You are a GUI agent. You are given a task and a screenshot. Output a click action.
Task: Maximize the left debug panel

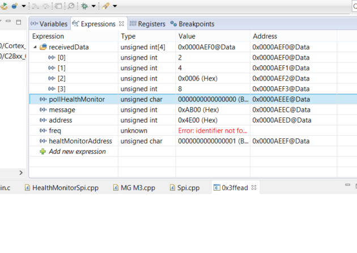click(19, 22)
